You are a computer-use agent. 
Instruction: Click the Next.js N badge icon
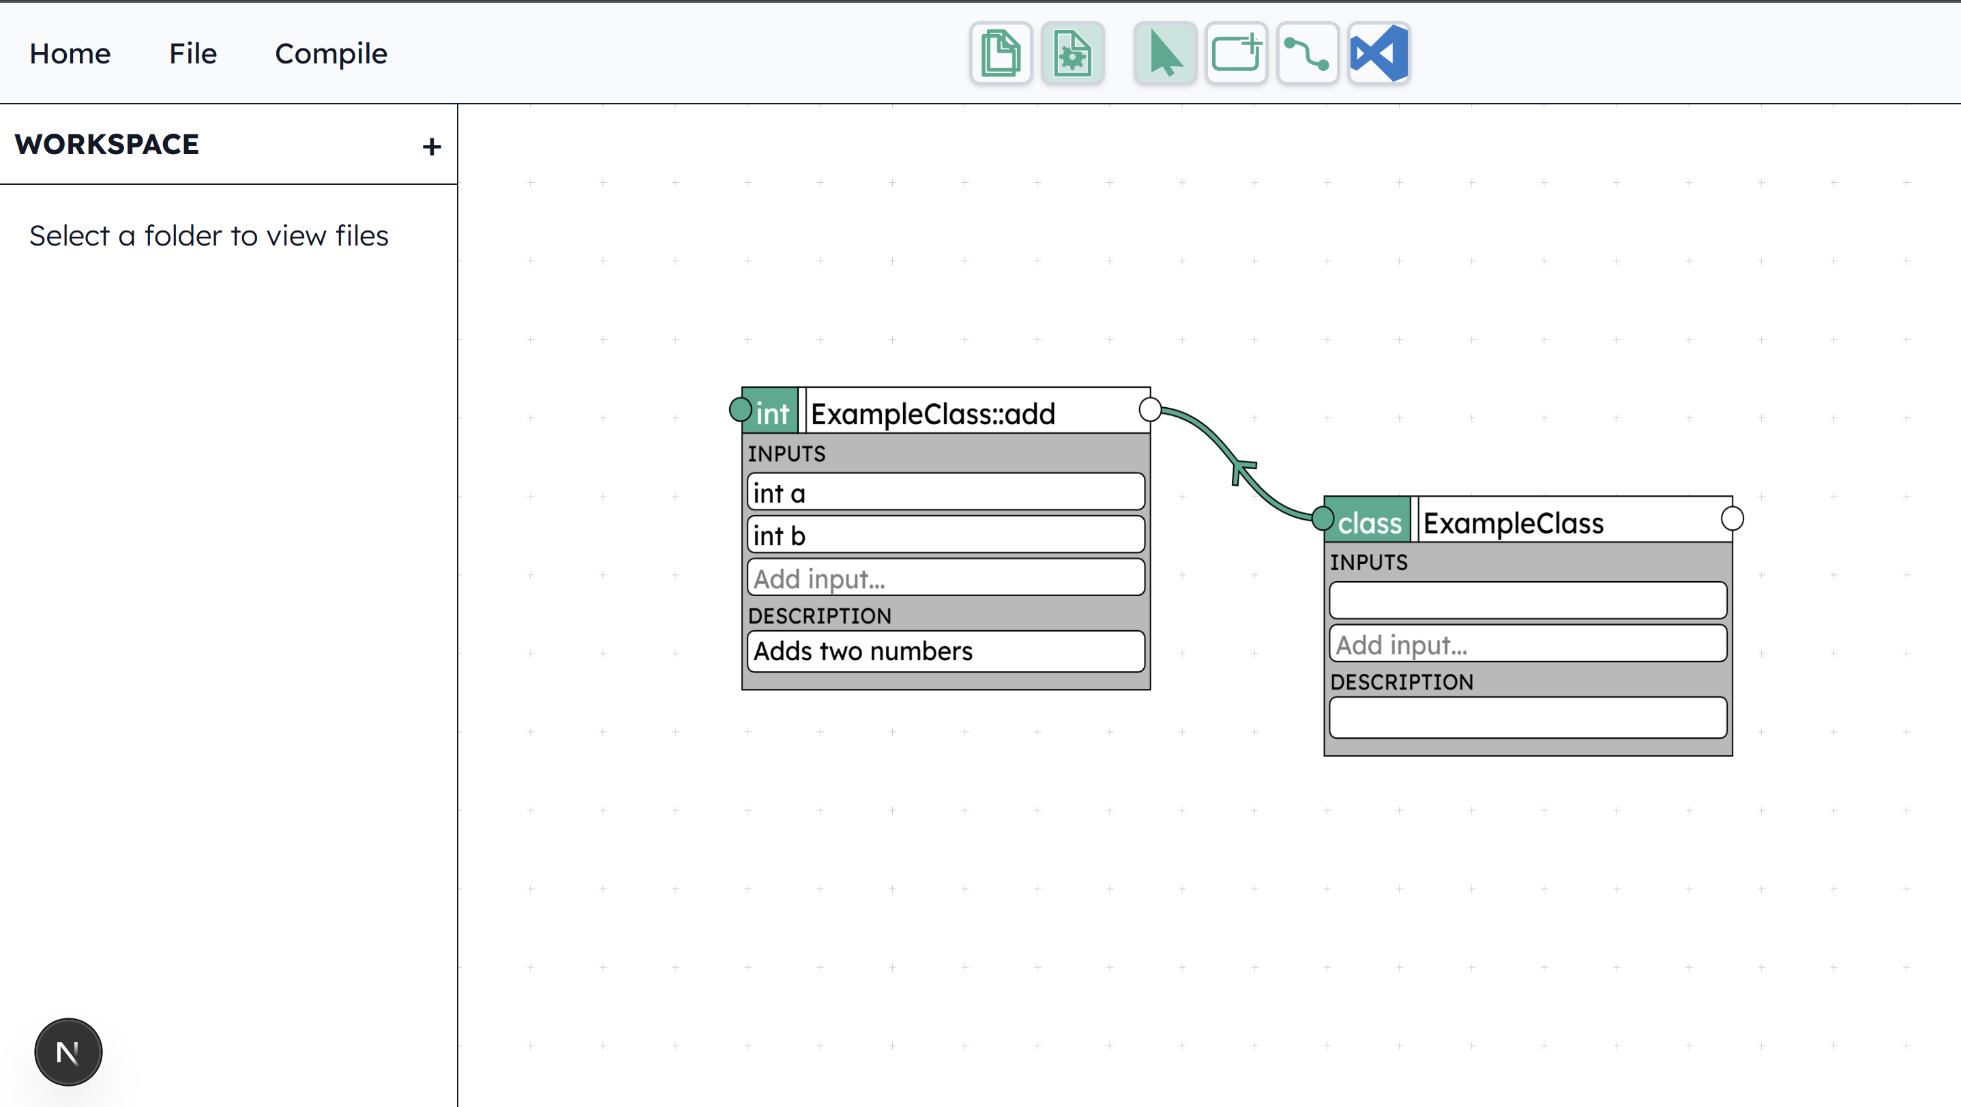coord(68,1052)
